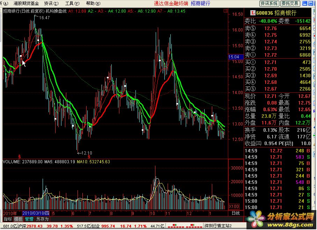
Task: Click the 总量 23.8万 field
Action: (x=260, y=116)
